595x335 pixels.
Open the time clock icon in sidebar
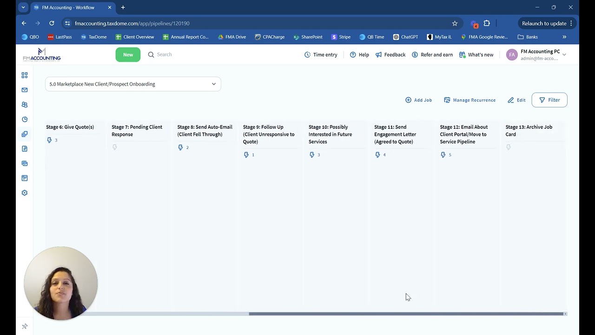pyautogui.click(x=25, y=119)
